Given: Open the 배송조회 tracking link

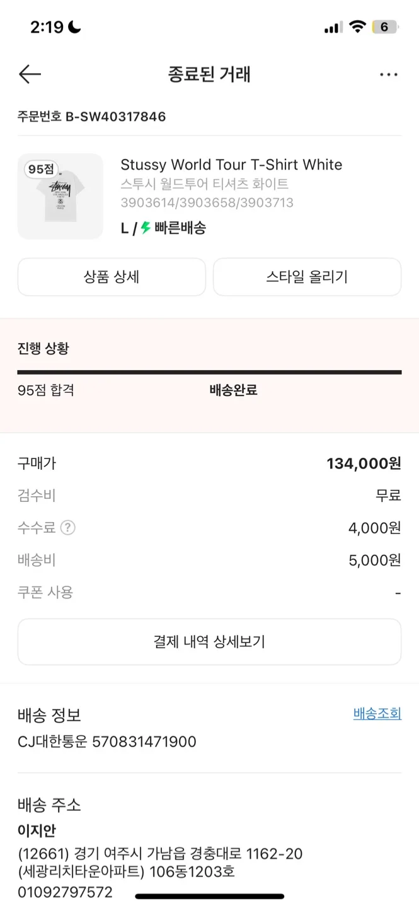Looking at the screenshot, I should 377,714.
